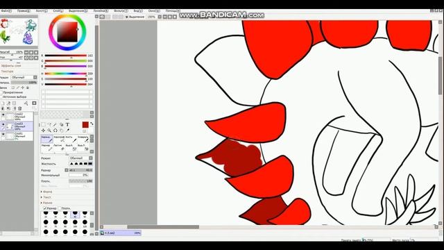Open the Файл menu
The width and height of the screenshot is (444, 250).
coord(6,11)
